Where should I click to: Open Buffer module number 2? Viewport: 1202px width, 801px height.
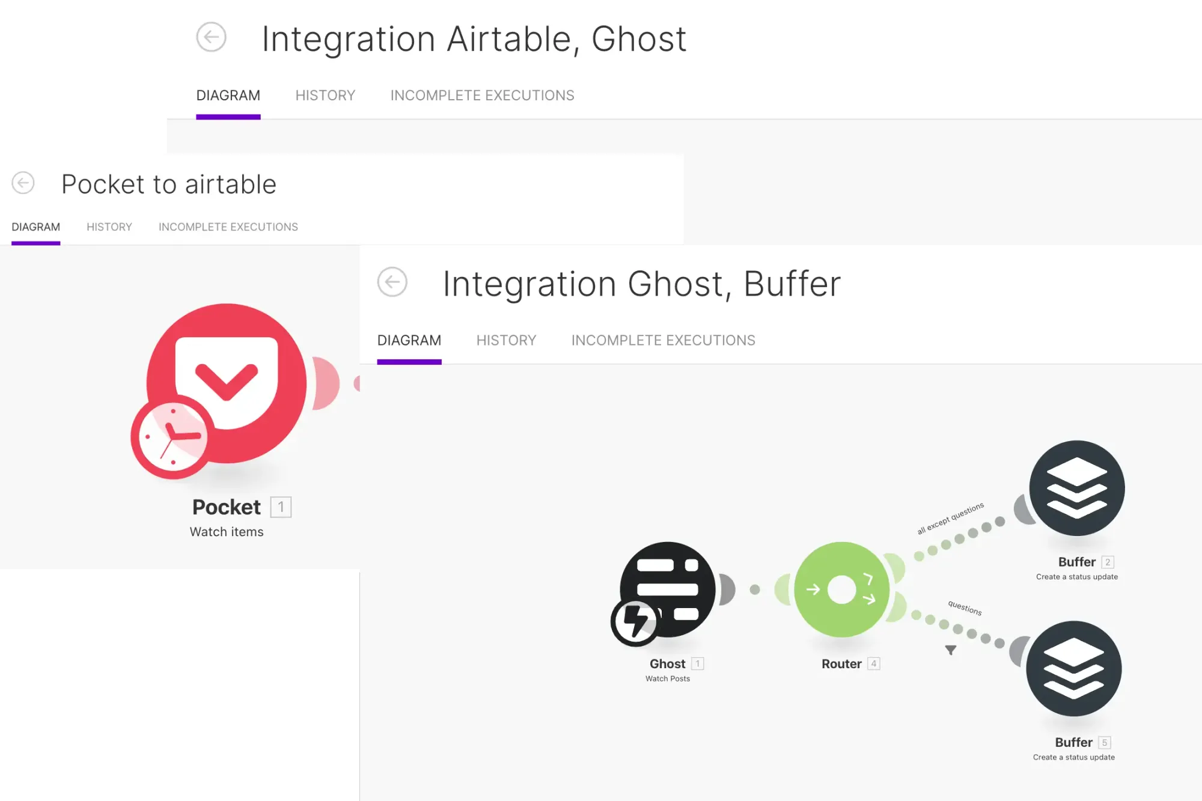[1077, 488]
